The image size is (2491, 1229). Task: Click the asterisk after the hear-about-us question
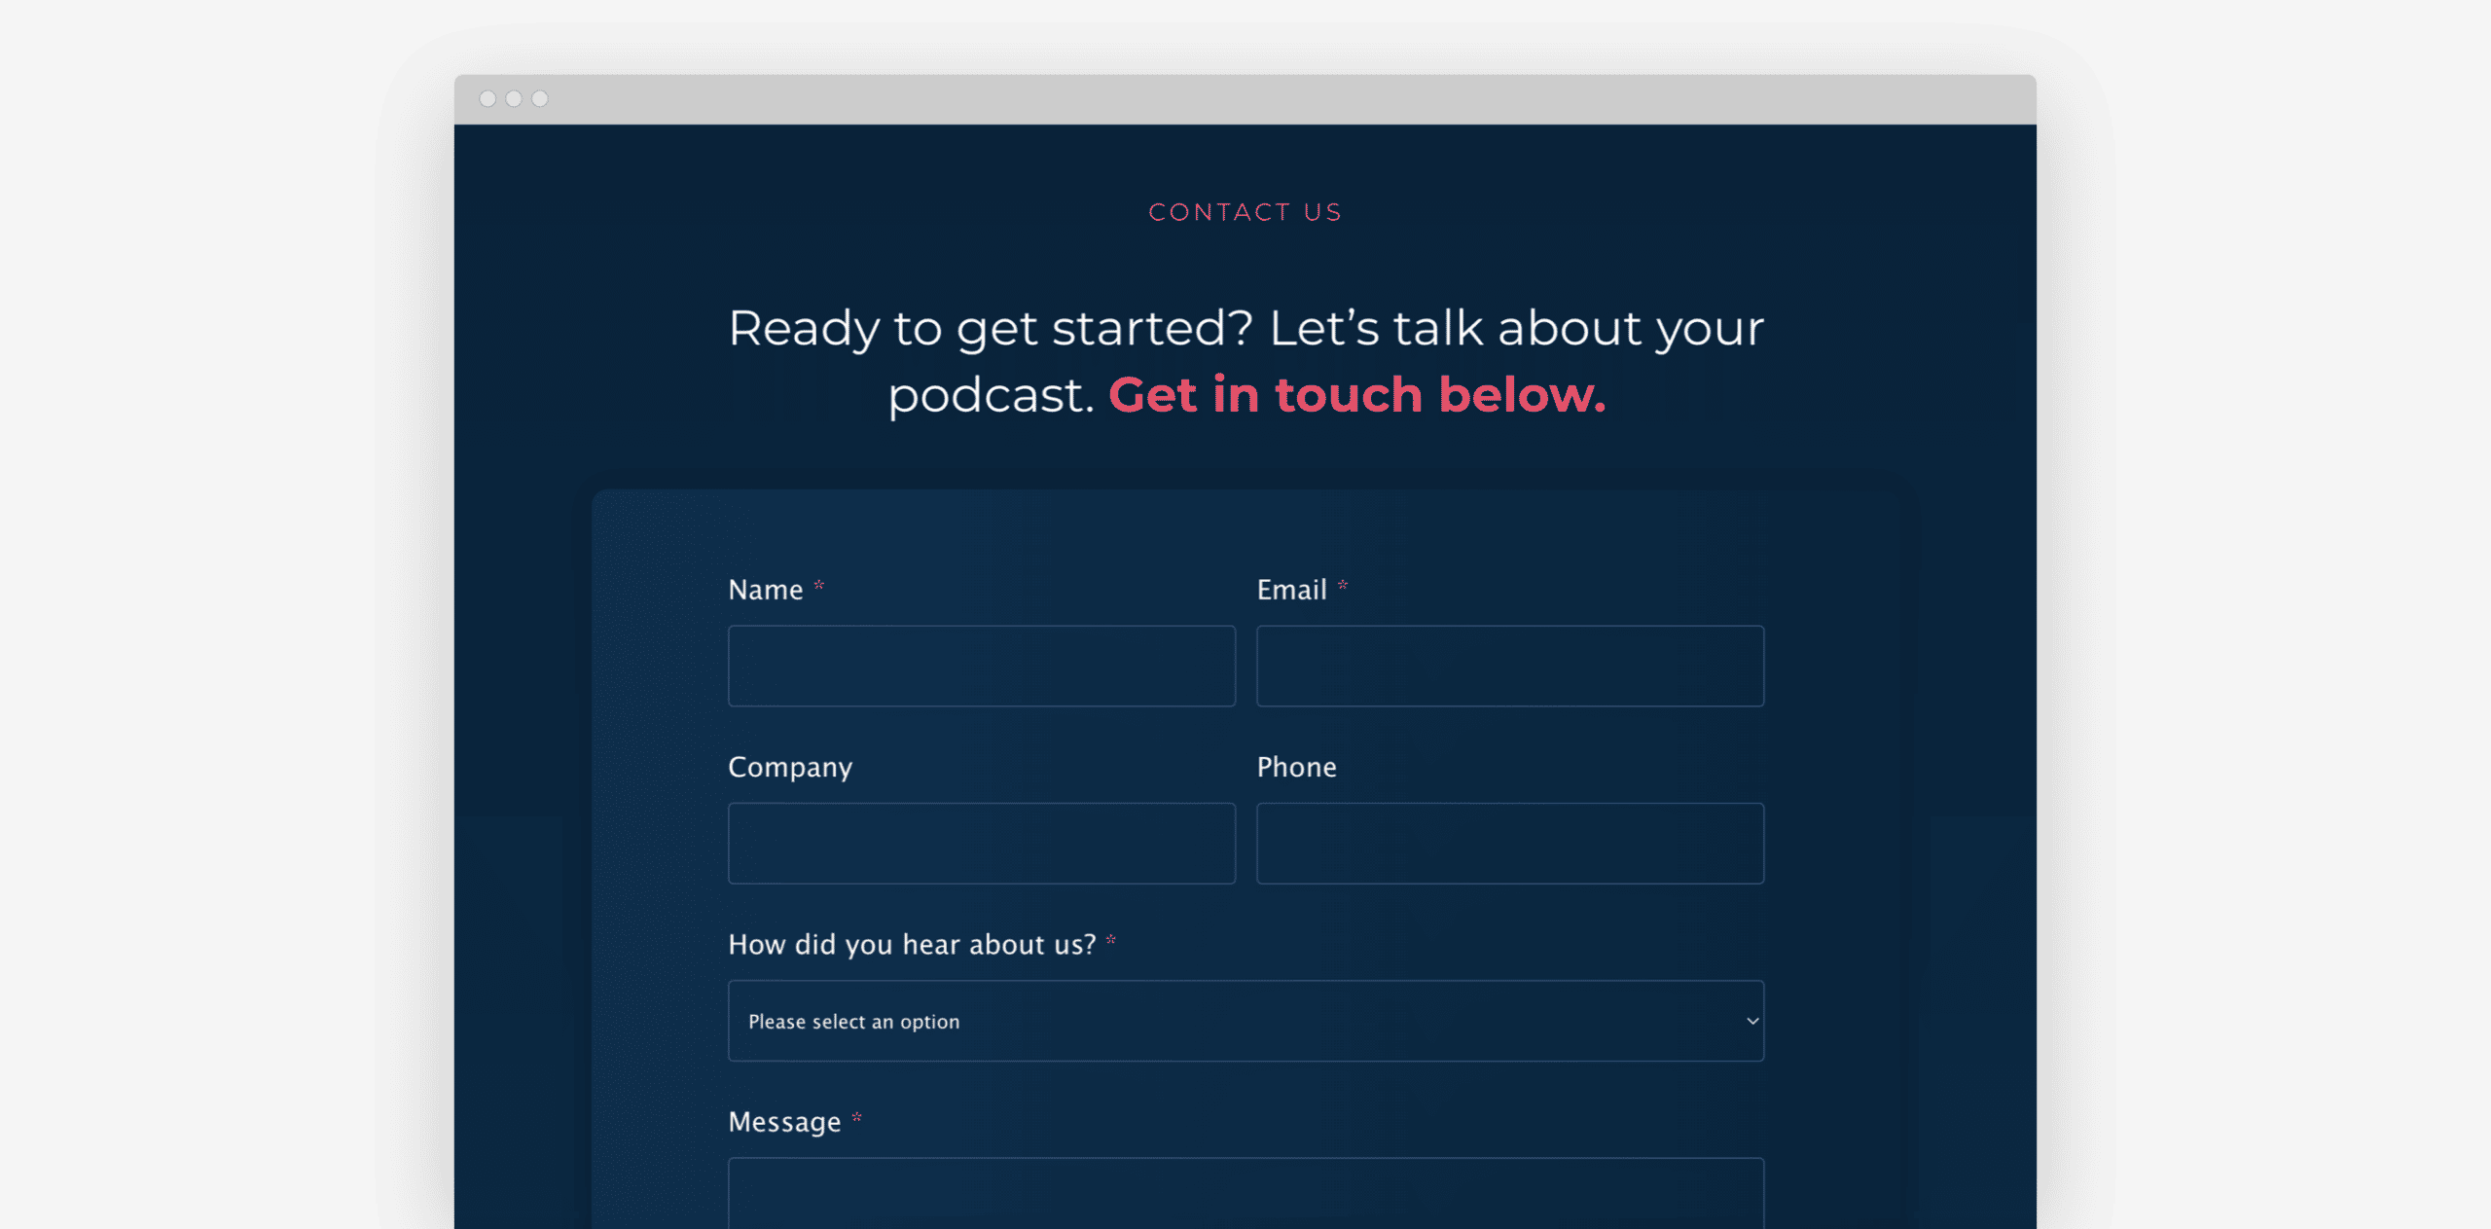(x=1110, y=942)
